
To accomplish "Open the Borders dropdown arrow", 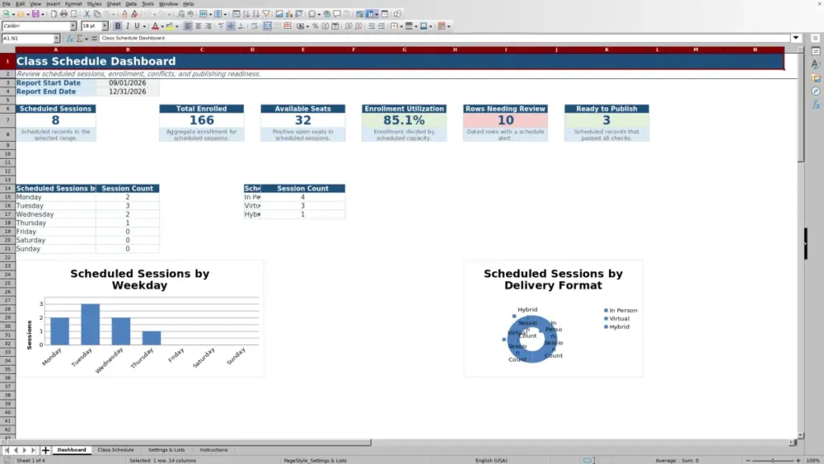I will [x=402, y=26].
